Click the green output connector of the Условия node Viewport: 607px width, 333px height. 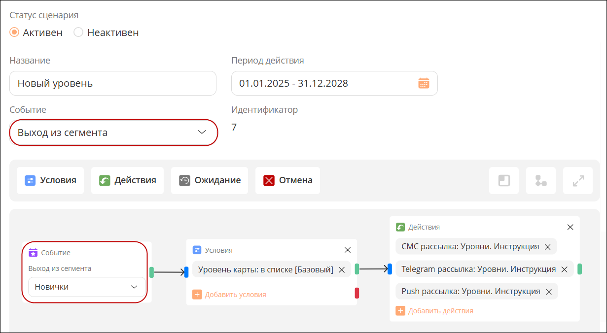tap(357, 269)
